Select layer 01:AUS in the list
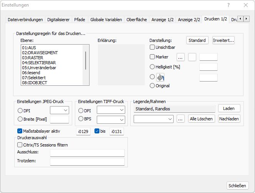 click(x=52, y=48)
